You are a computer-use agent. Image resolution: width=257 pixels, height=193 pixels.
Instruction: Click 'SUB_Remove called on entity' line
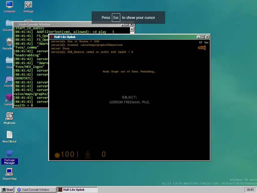coord(92,52)
